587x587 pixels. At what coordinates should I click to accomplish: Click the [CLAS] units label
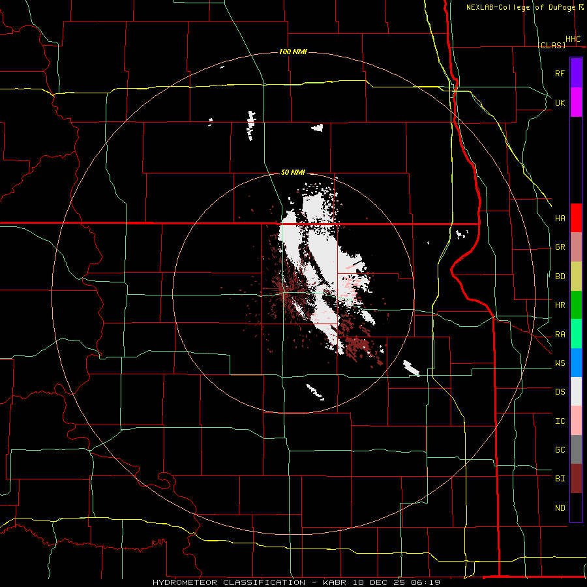551,45
